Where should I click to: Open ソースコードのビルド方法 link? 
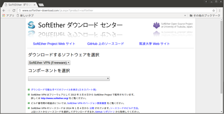[x=124, y=108]
